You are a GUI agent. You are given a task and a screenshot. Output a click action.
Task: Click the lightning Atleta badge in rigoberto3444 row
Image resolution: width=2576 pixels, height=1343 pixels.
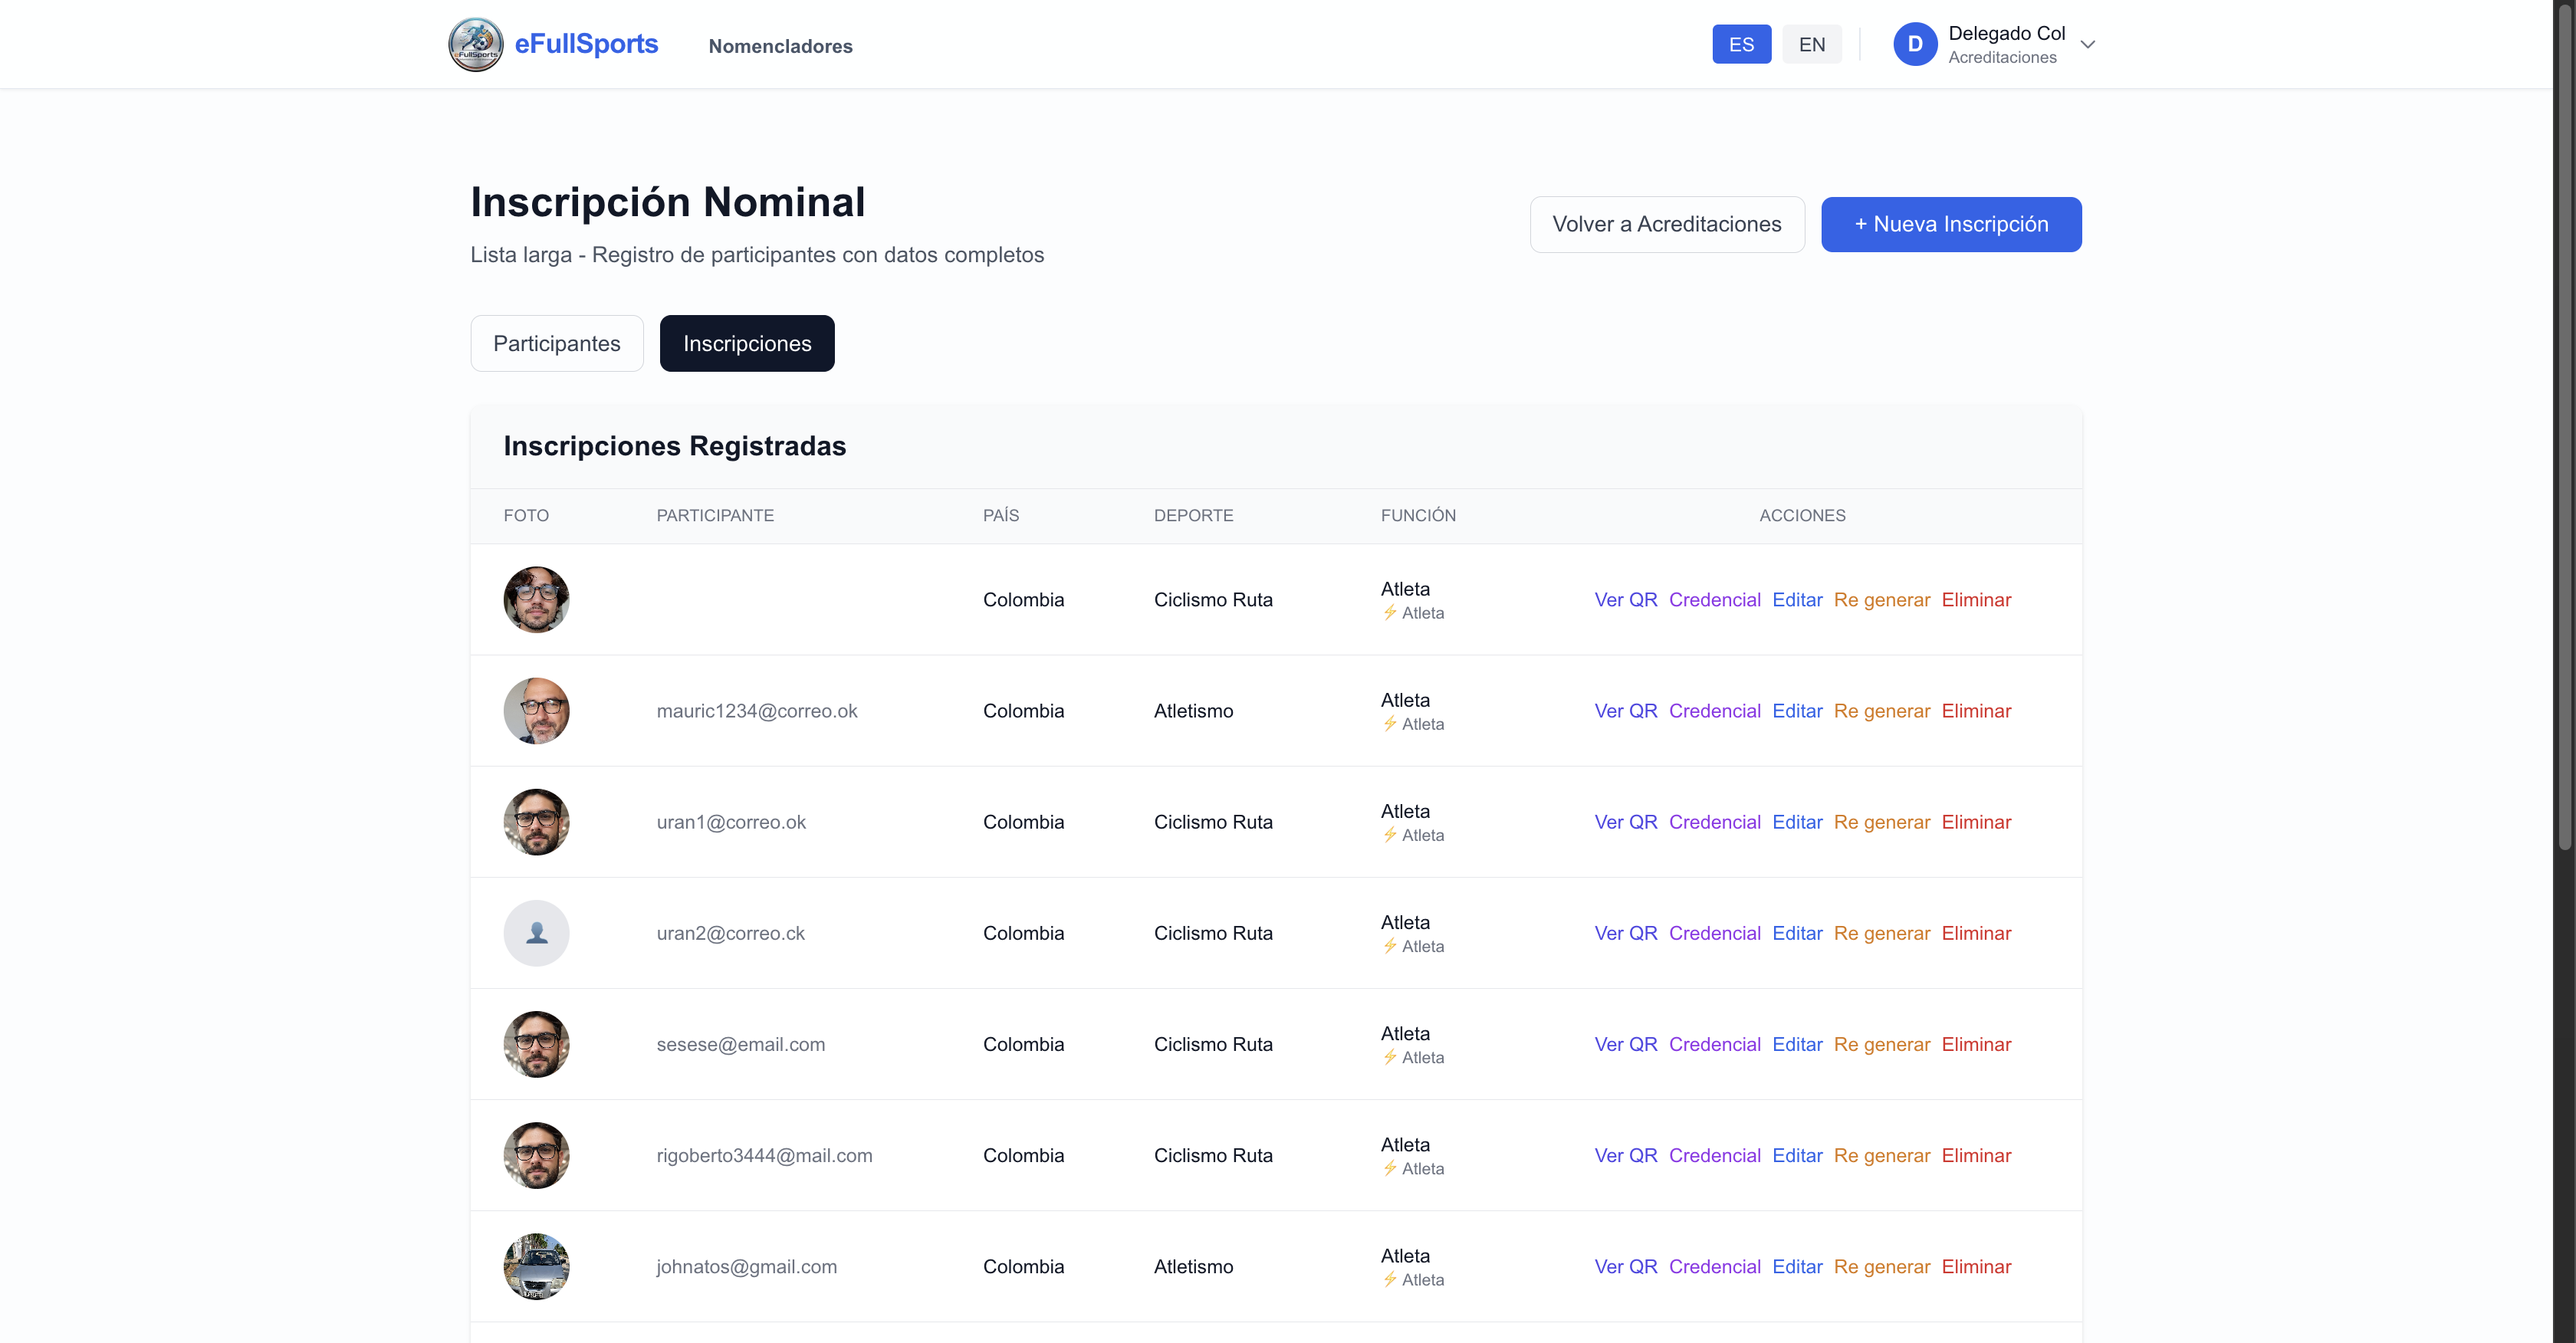(1413, 1169)
